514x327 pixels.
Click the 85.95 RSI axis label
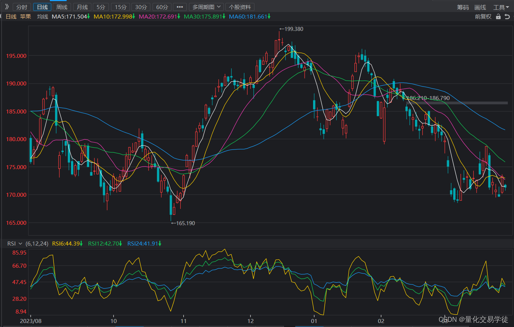pos(19,252)
